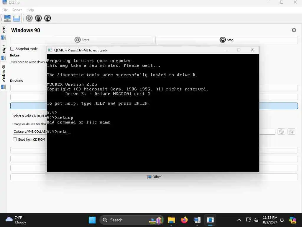This screenshot has height=227, width=302.
Task: Click the taskbar Search box
Action: [x=132, y=220]
